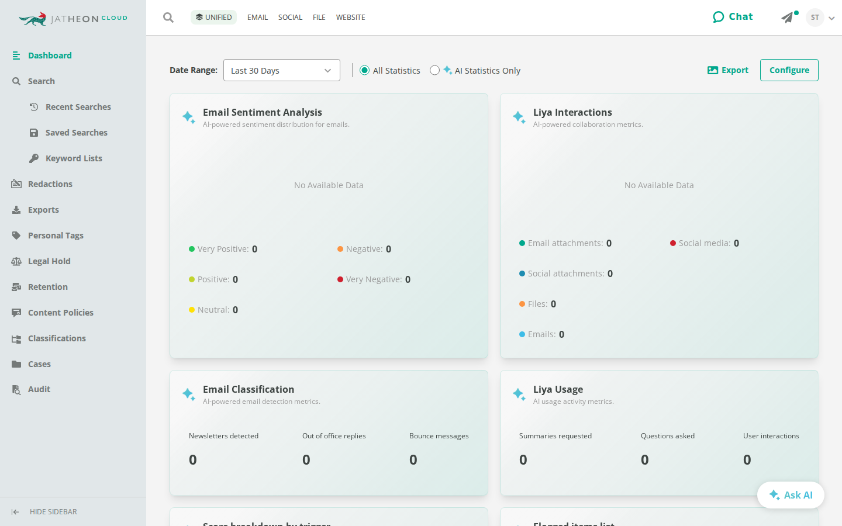Click the Content Policies icon
Screen dimensions: 842x526
click(16, 313)
